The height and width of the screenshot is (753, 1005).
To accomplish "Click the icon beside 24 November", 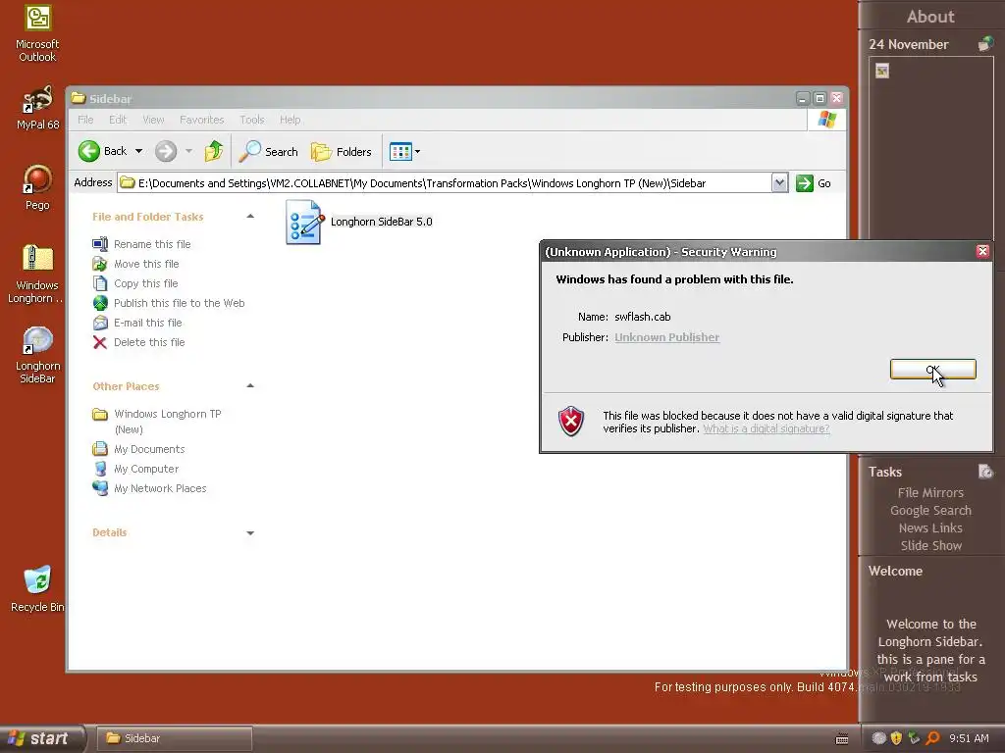I will (x=985, y=43).
